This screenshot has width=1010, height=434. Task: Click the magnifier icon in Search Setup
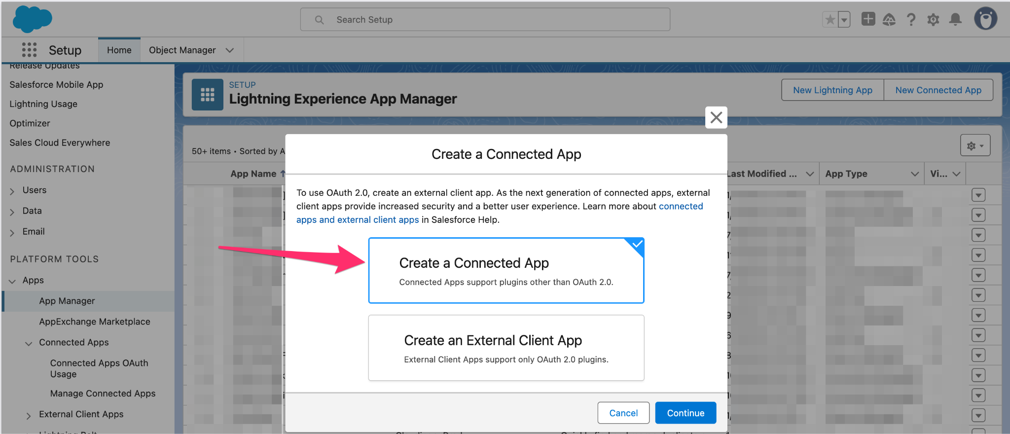tap(319, 20)
